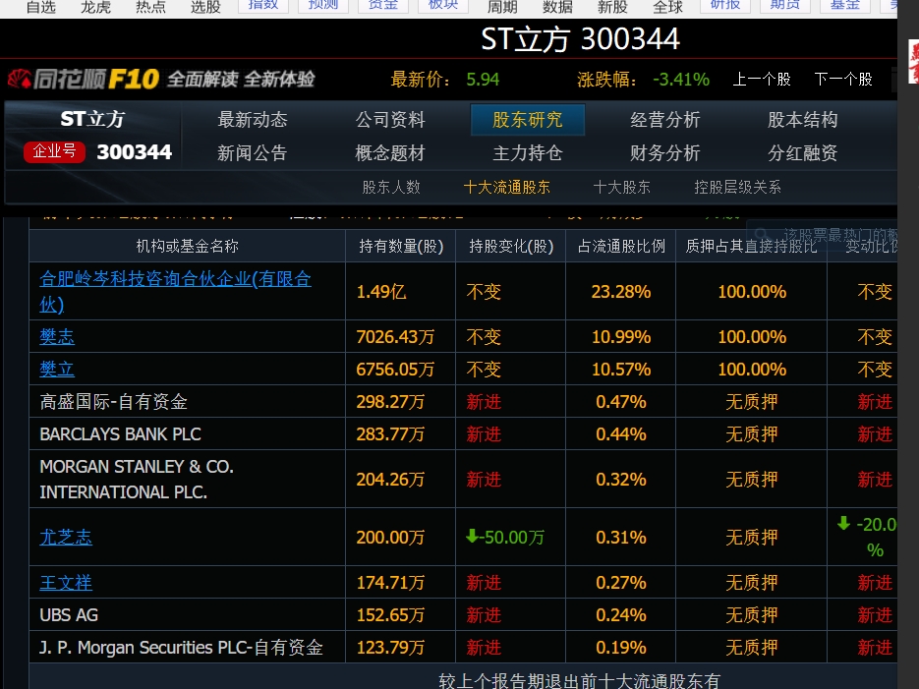Switch to 分红融资 tab
Screen dimensions: 919x689
click(x=802, y=153)
